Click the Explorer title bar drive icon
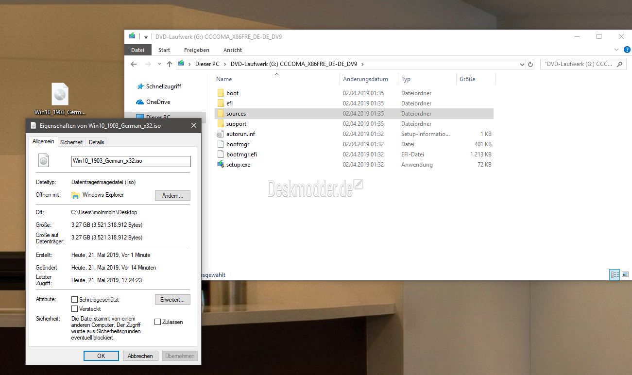632x375 pixels. (x=132, y=36)
